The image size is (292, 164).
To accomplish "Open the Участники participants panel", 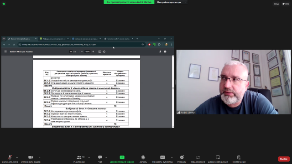I will (79, 159).
